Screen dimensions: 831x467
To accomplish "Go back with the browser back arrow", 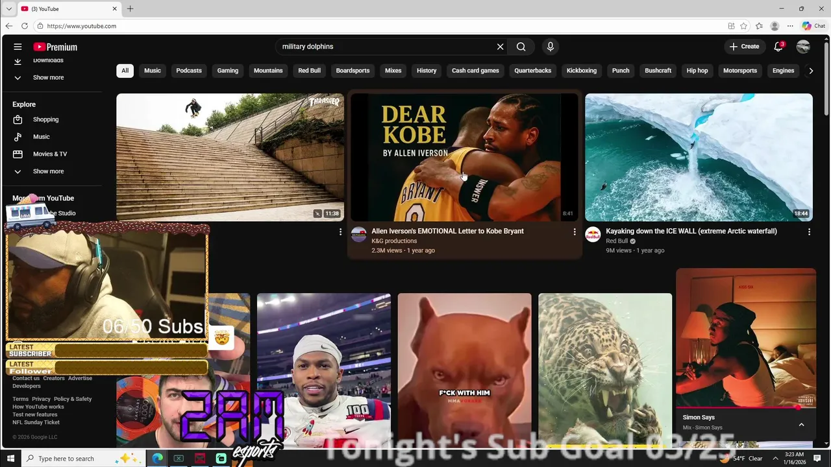I will tap(9, 26).
